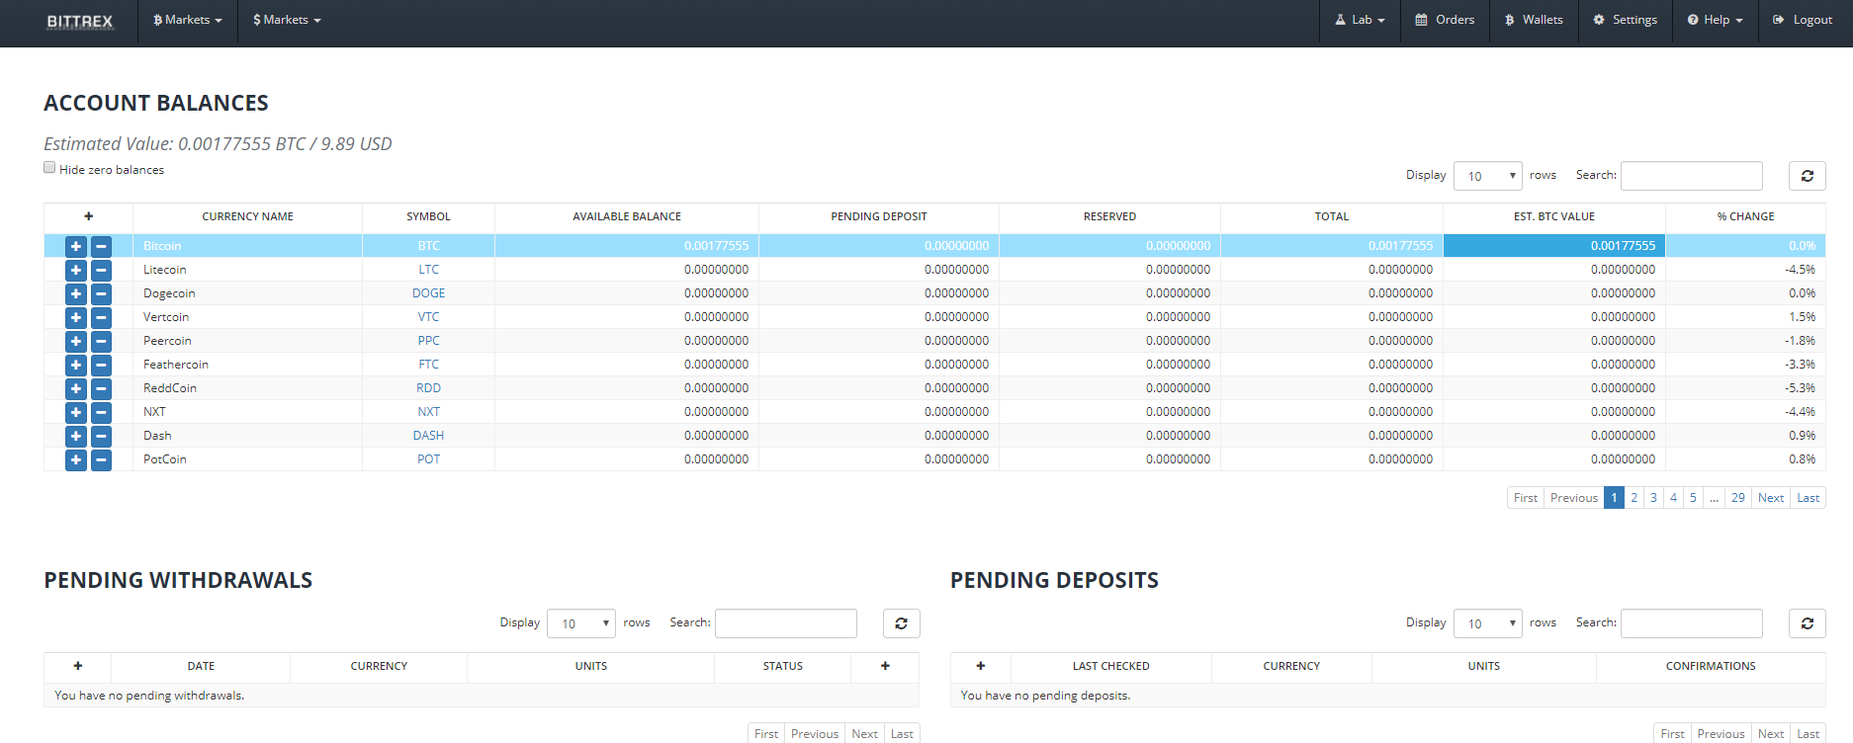Click the Peercoin row minus icon
The image size is (1853, 743).
[x=101, y=341]
